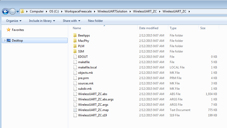The width and height of the screenshot is (227, 128).
Task: Click the 775 KB size value
Action: pyautogui.click(x=212, y=110)
